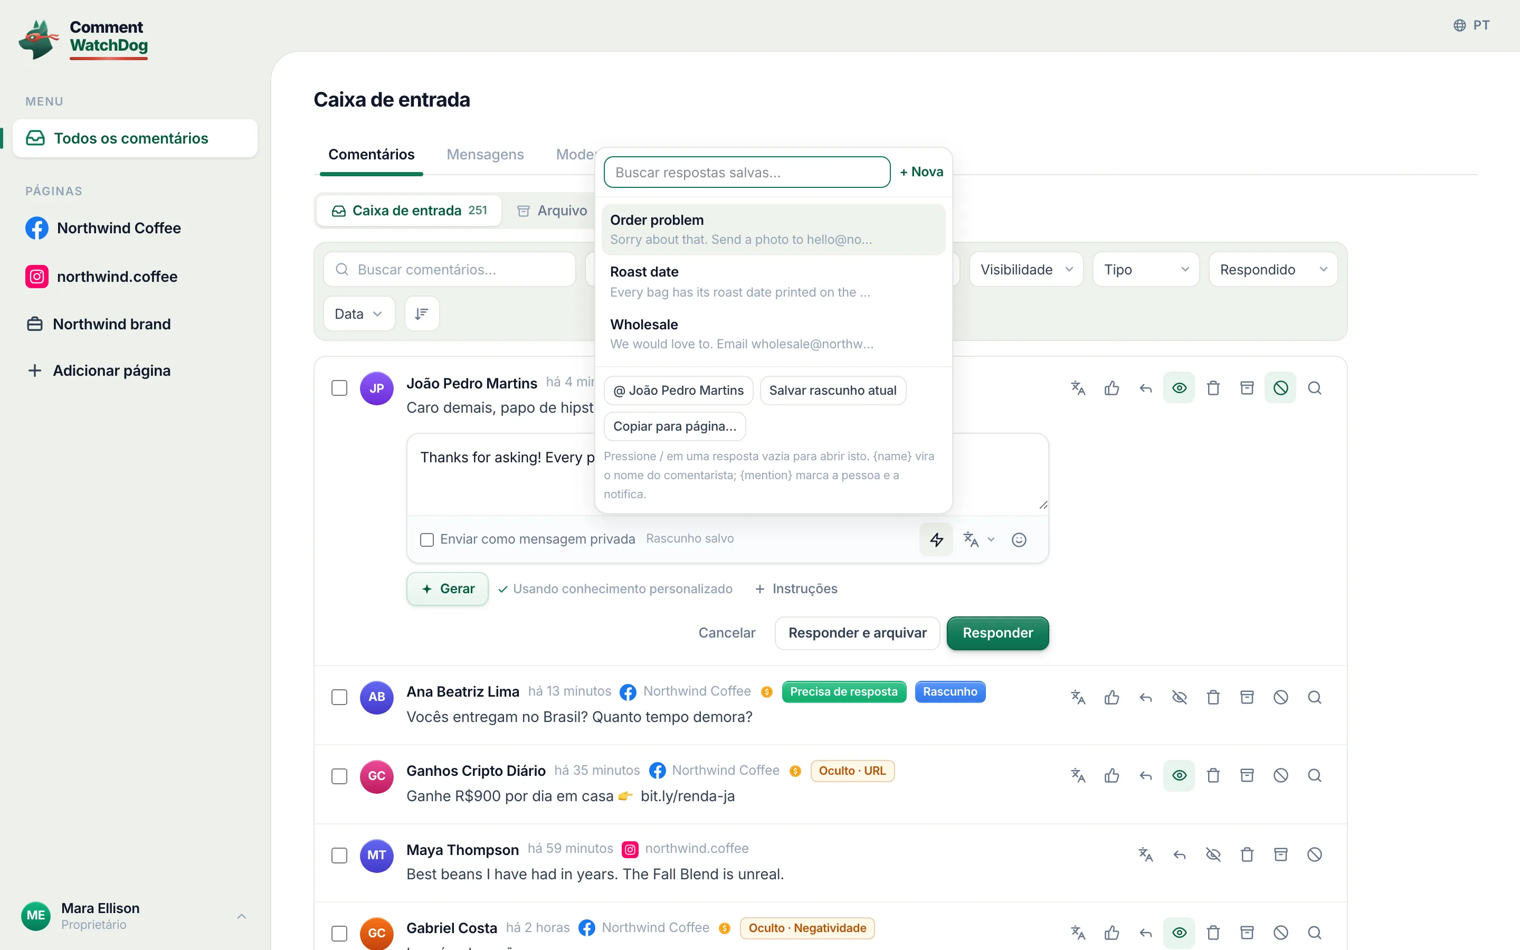Archive João Pedro Martins' comment
Screen dimensions: 1520x950
coord(1248,388)
